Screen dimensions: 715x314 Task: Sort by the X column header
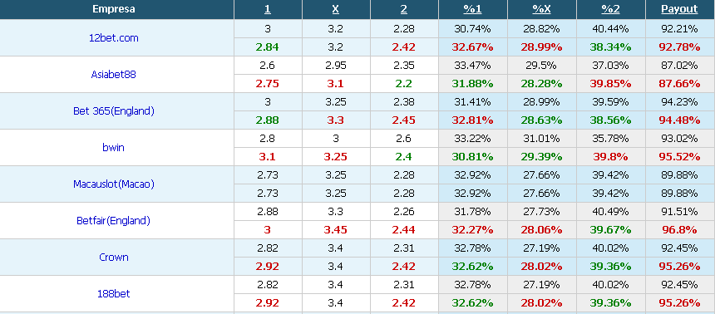336,9
